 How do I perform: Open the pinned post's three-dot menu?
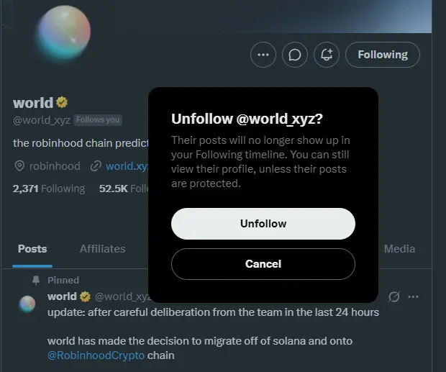[x=413, y=297]
